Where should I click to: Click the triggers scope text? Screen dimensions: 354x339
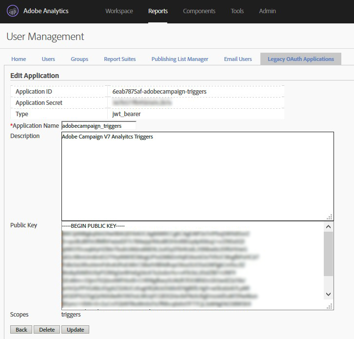click(x=71, y=315)
